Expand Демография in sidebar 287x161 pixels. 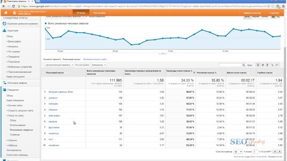[14, 42]
